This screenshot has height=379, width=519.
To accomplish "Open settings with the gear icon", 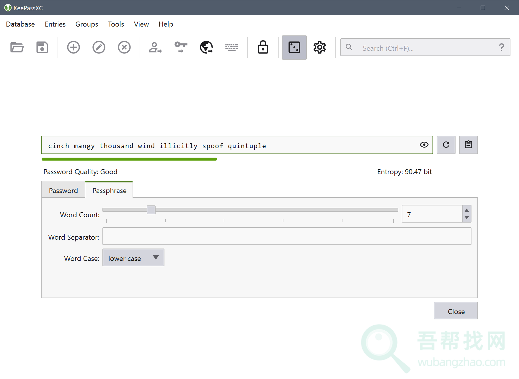I will pos(320,47).
